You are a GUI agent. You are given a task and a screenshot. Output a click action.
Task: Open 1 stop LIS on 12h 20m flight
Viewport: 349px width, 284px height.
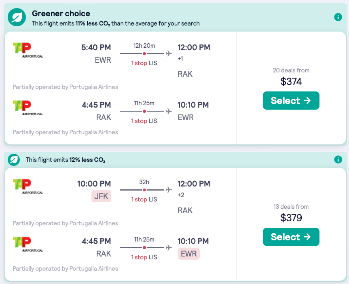[144, 63]
